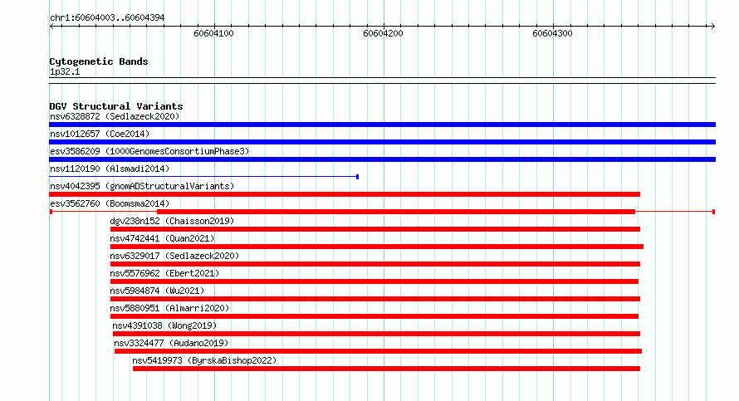
Task: Click the 60604300 ruler coordinate
Action: click(x=552, y=33)
